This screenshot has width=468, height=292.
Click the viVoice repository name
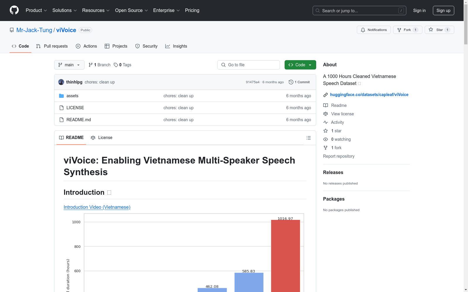coord(66,30)
